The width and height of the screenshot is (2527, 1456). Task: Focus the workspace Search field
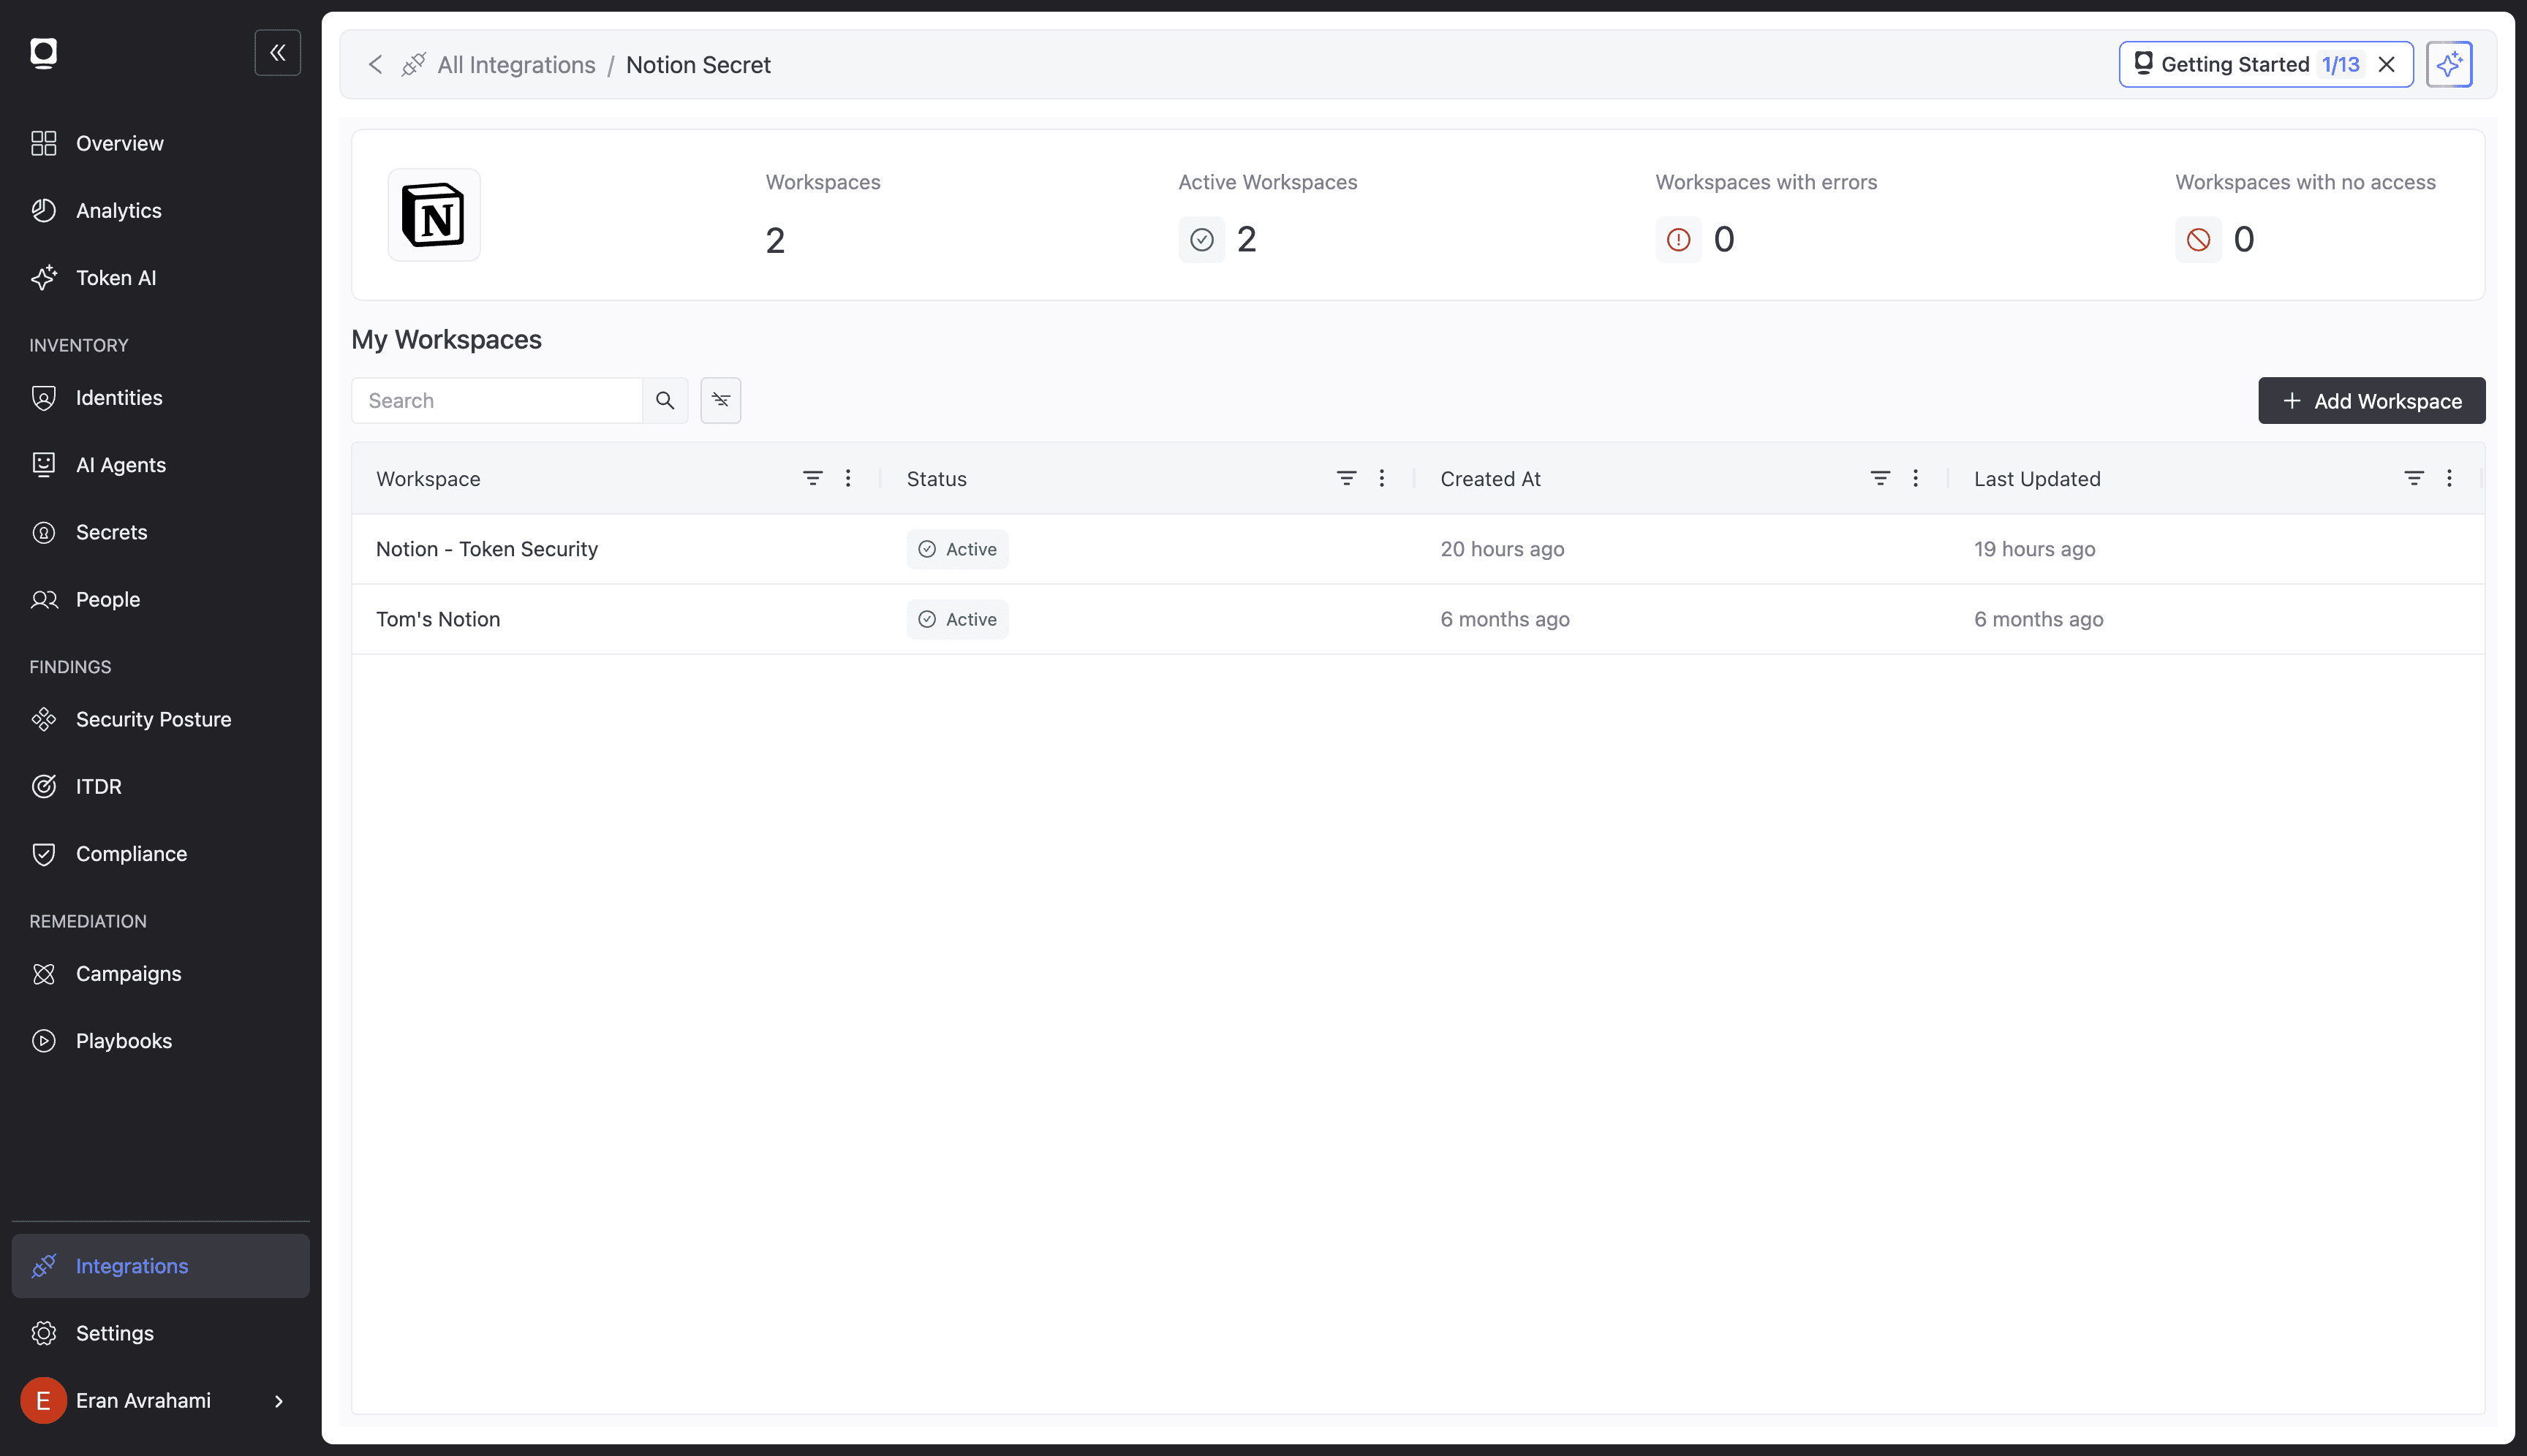[x=496, y=400]
